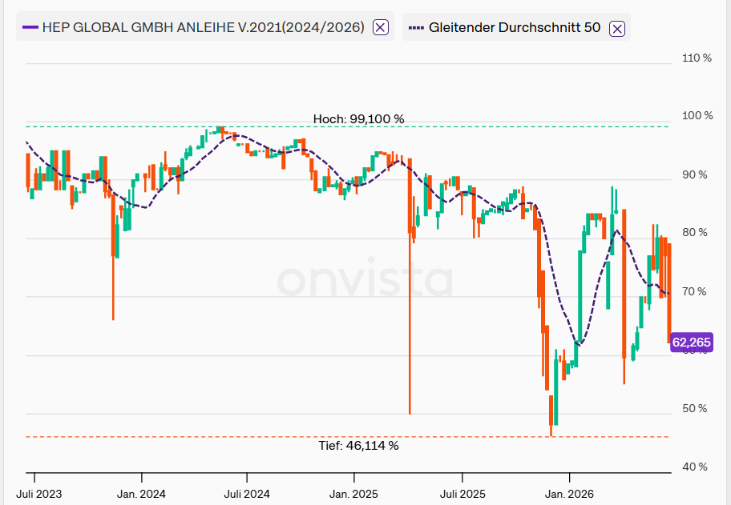Image resolution: width=731 pixels, height=505 pixels.
Task: Click the 40 % price axis label
Action: click(x=695, y=467)
